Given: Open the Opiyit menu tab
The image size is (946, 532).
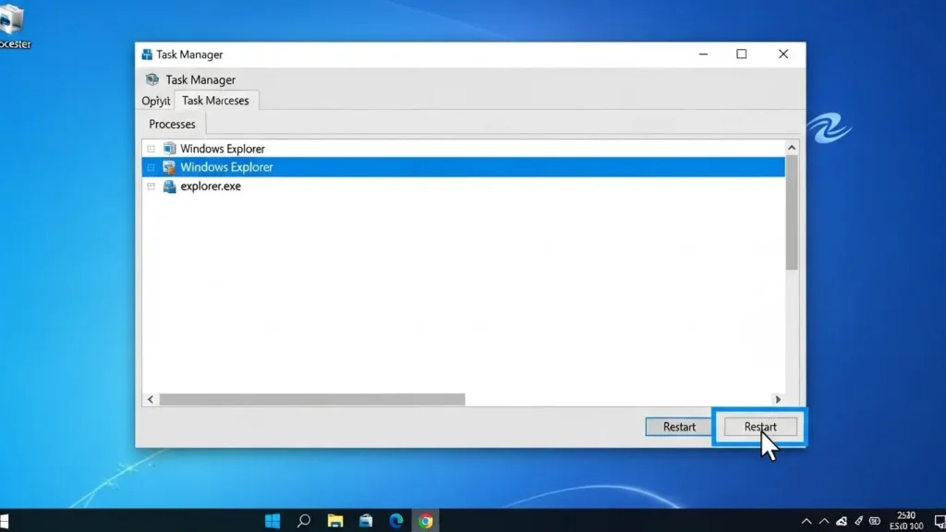Looking at the screenshot, I should click(155, 101).
